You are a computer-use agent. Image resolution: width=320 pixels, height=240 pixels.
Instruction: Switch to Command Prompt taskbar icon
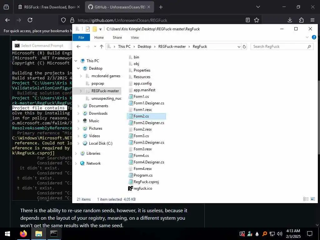(x=54, y=234)
